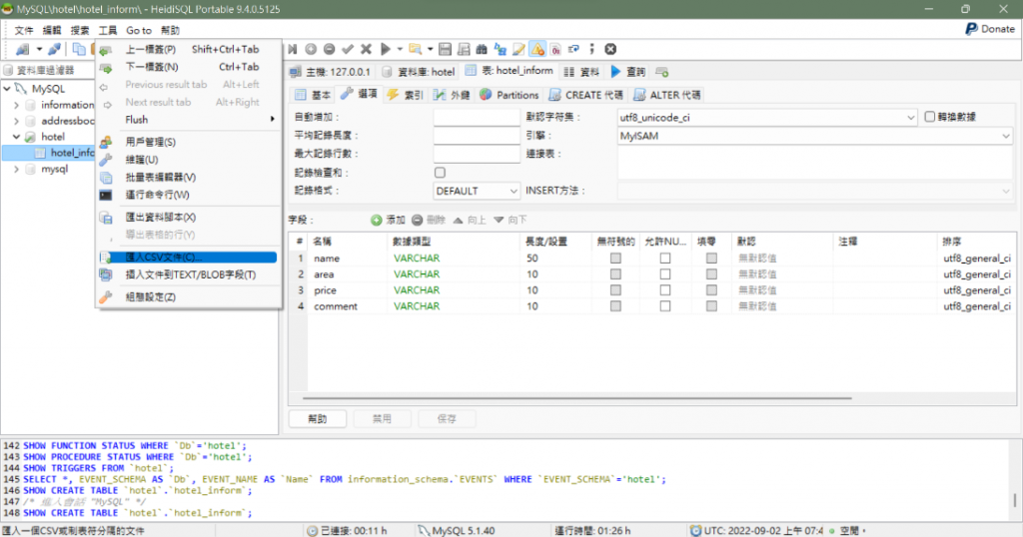Click the save floppy disk icon

coord(445,49)
